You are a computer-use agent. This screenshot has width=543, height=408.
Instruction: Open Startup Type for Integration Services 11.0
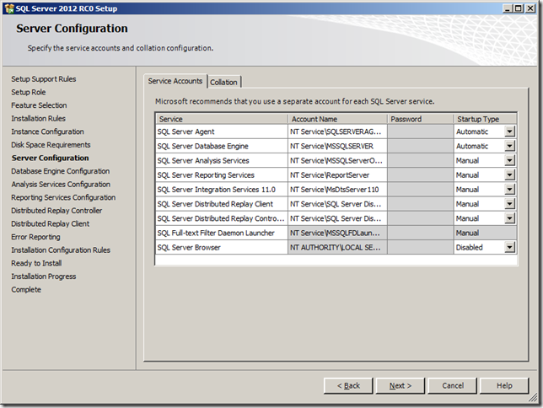click(x=509, y=190)
